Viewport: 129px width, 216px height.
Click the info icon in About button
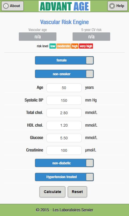[x=6, y=6]
